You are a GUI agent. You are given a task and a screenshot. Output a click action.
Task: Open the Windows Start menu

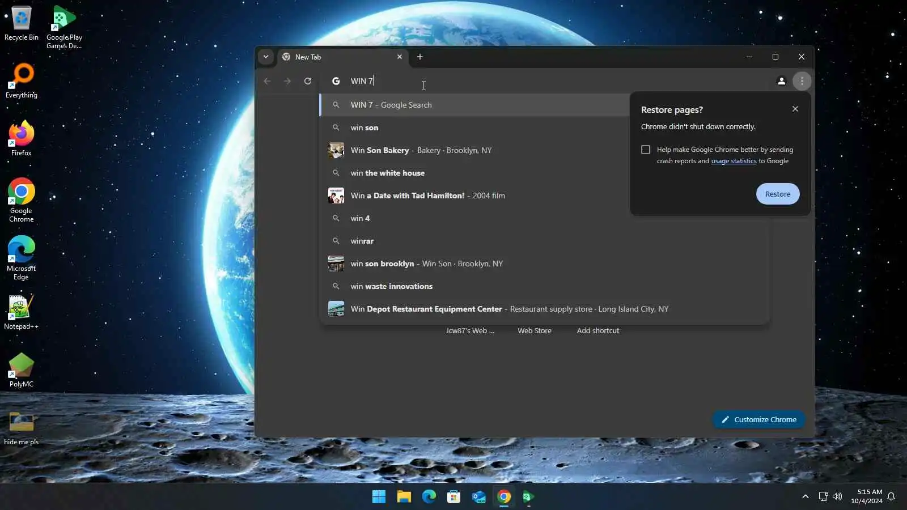tap(379, 497)
